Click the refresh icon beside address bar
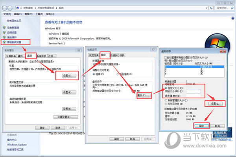236x157 pixels. click(211, 8)
